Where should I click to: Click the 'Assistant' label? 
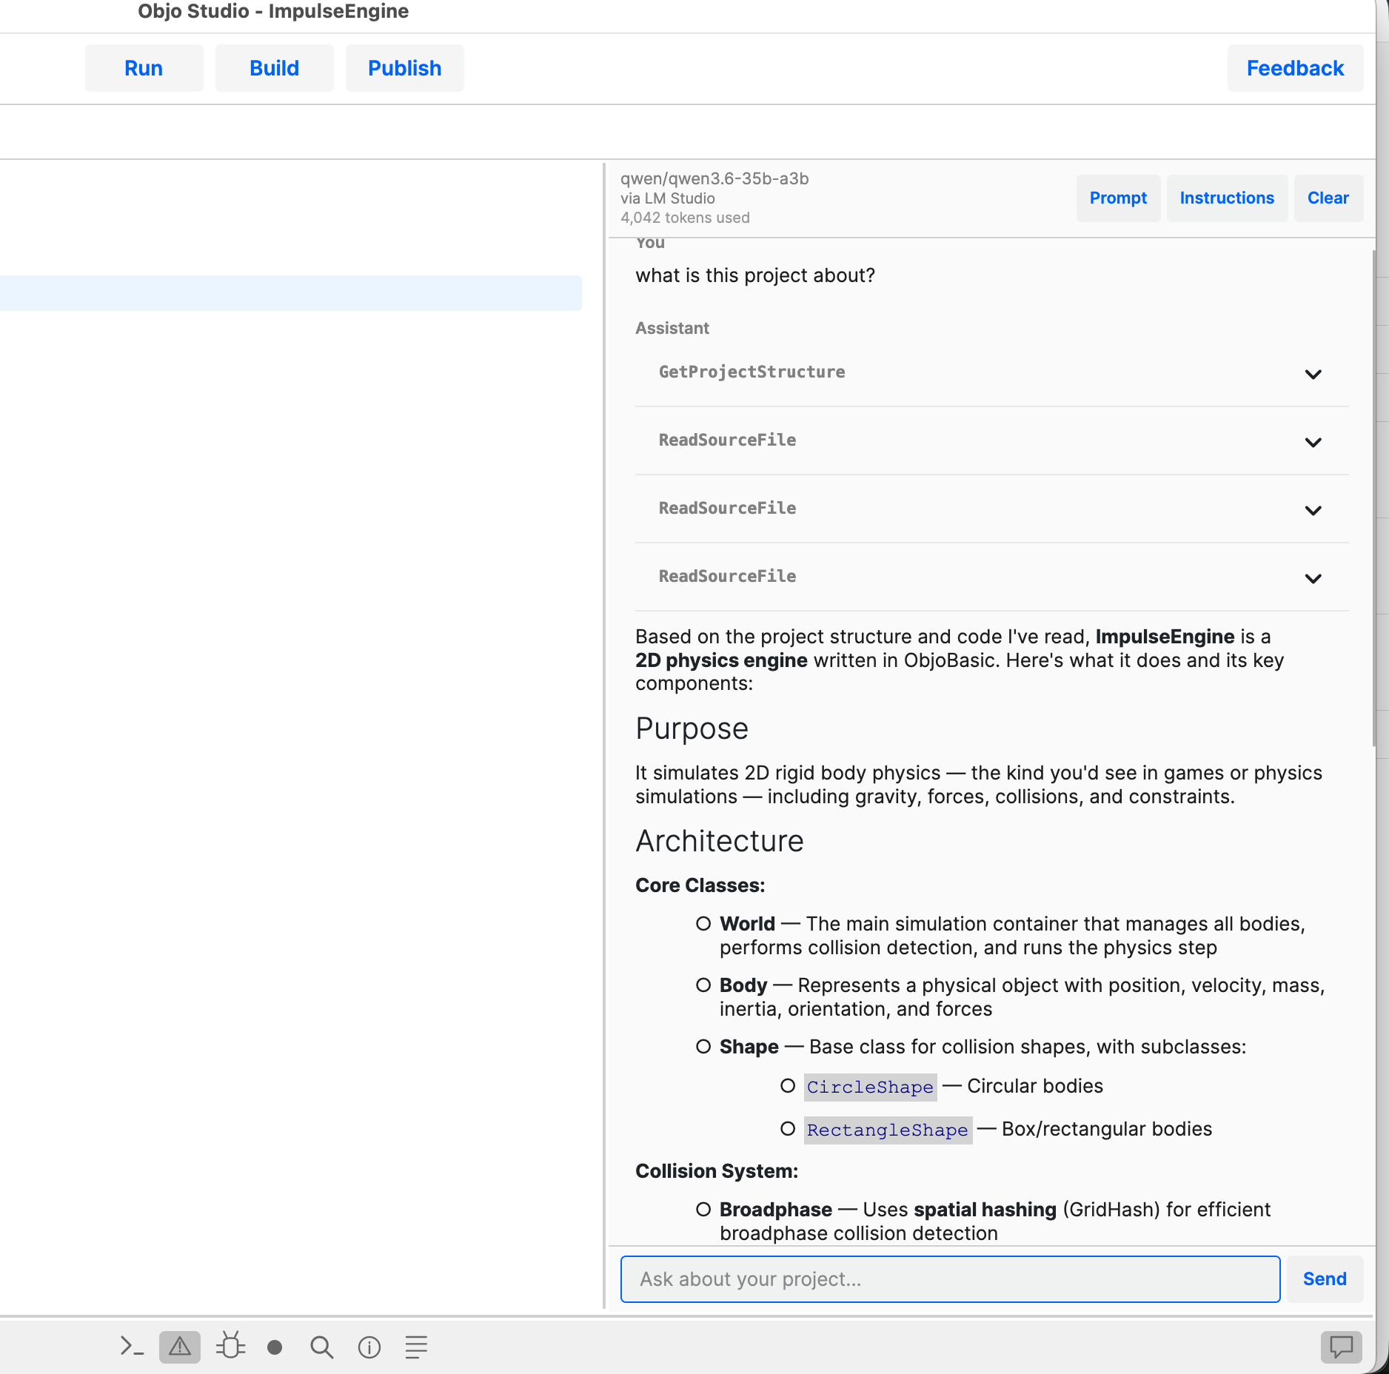pyautogui.click(x=672, y=328)
